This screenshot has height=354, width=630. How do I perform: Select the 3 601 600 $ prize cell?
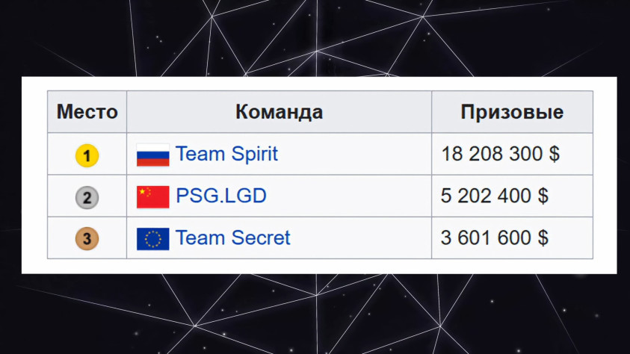pyautogui.click(x=495, y=238)
